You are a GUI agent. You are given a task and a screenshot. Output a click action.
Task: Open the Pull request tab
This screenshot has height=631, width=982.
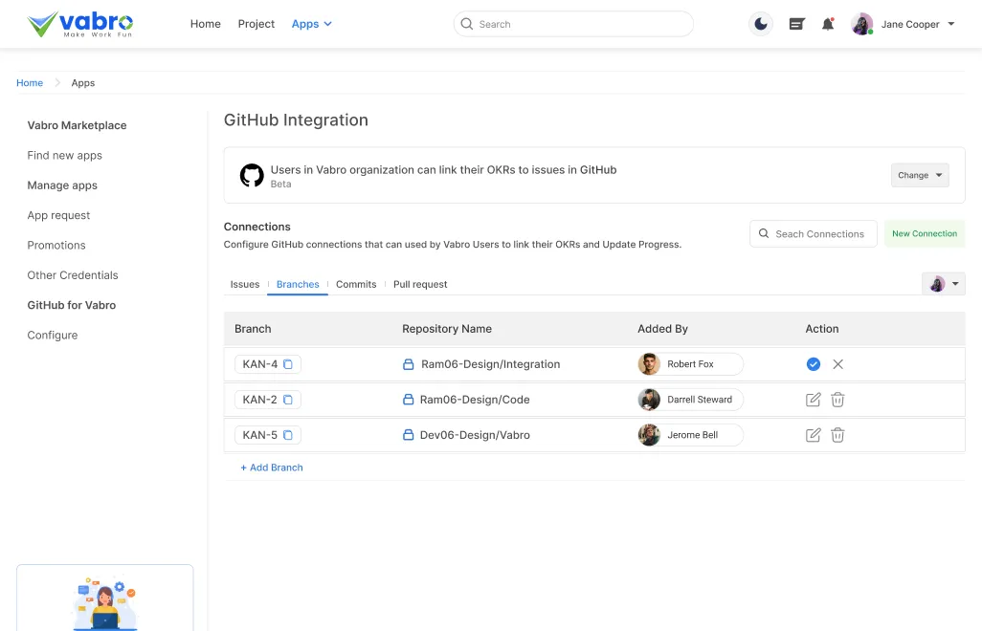pyautogui.click(x=420, y=284)
